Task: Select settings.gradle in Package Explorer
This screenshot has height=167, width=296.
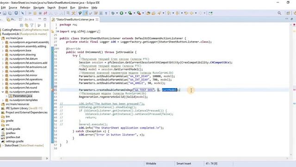Action: click(14, 141)
